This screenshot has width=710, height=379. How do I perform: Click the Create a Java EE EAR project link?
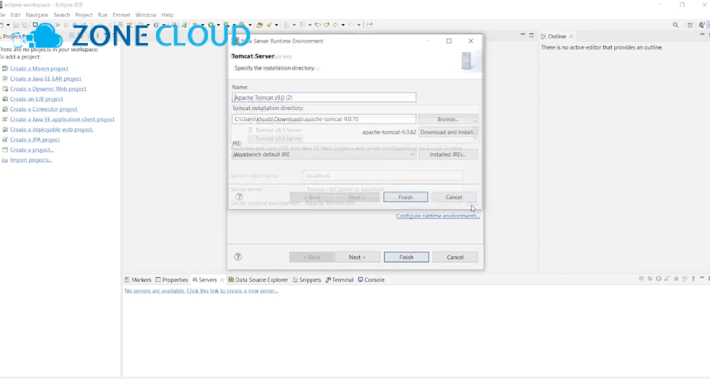46,79
